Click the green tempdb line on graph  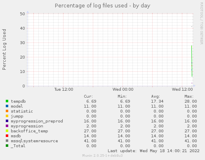coord(192,61)
